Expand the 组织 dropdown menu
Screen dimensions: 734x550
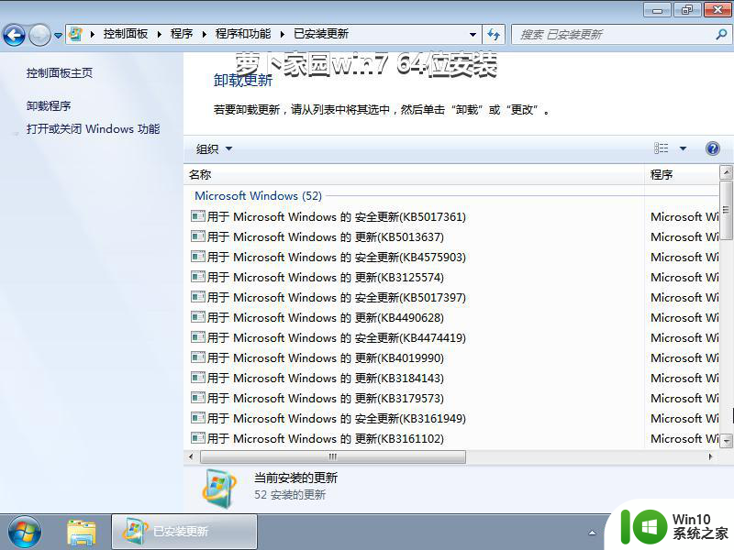tap(214, 148)
